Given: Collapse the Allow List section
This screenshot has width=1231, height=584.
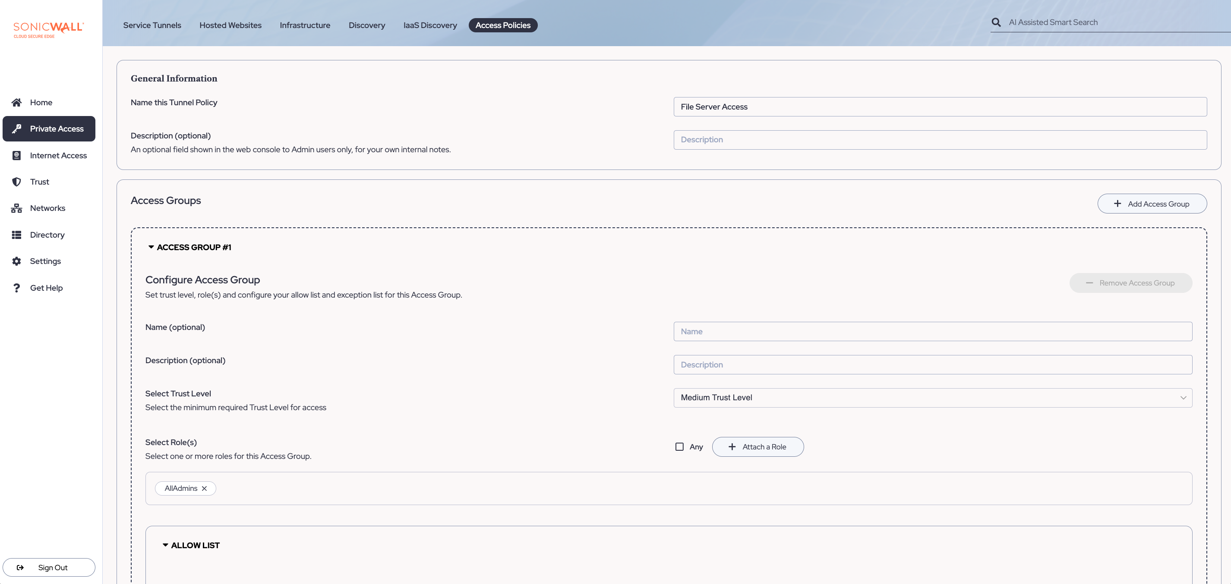Looking at the screenshot, I should pyautogui.click(x=165, y=545).
